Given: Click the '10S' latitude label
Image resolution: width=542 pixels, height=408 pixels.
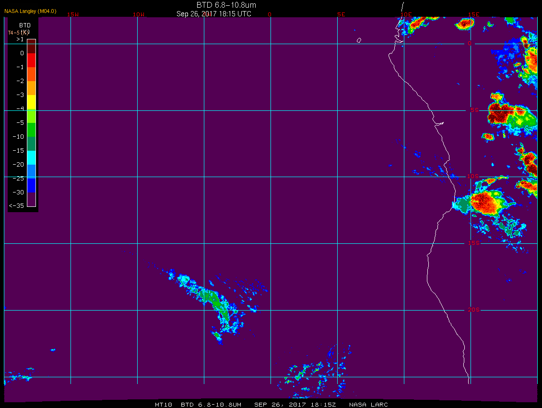Looking at the screenshot, I should (473, 177).
